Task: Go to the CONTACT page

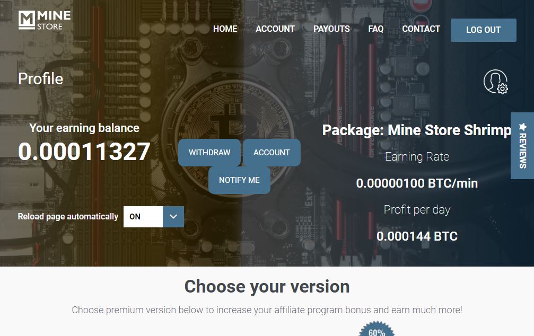Action: (421, 29)
